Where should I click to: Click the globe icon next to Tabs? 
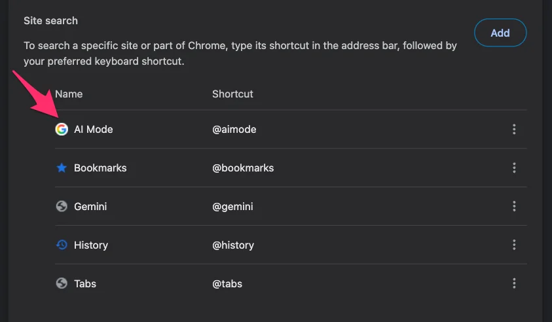pos(62,283)
